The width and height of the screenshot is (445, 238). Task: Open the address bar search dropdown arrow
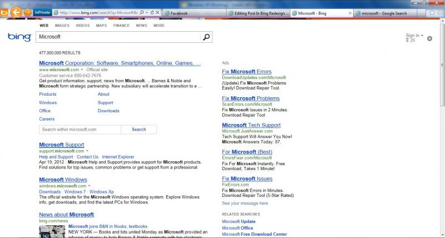tap(147, 13)
